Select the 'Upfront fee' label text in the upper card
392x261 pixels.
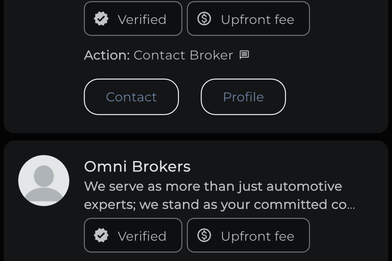[258, 20]
